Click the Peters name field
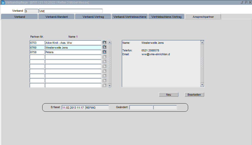The width and height of the screenshot is (252, 145). [73, 52]
